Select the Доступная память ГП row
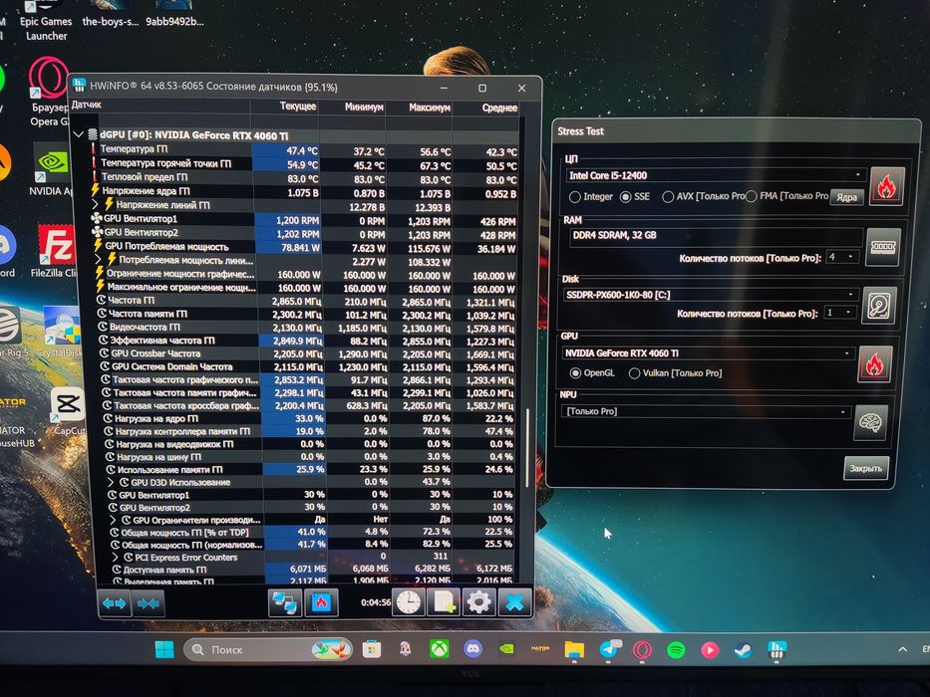This screenshot has height=697, width=930. pyautogui.click(x=312, y=569)
